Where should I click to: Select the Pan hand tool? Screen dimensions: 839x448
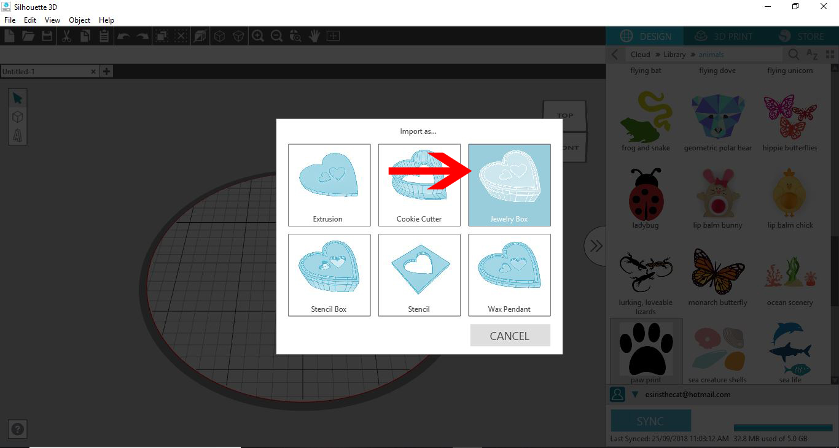314,36
